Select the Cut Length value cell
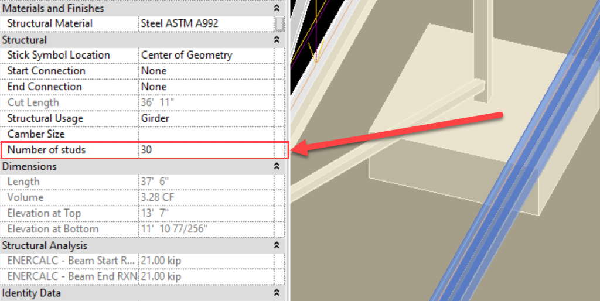Viewport: 600px width, 301px height. [x=205, y=102]
